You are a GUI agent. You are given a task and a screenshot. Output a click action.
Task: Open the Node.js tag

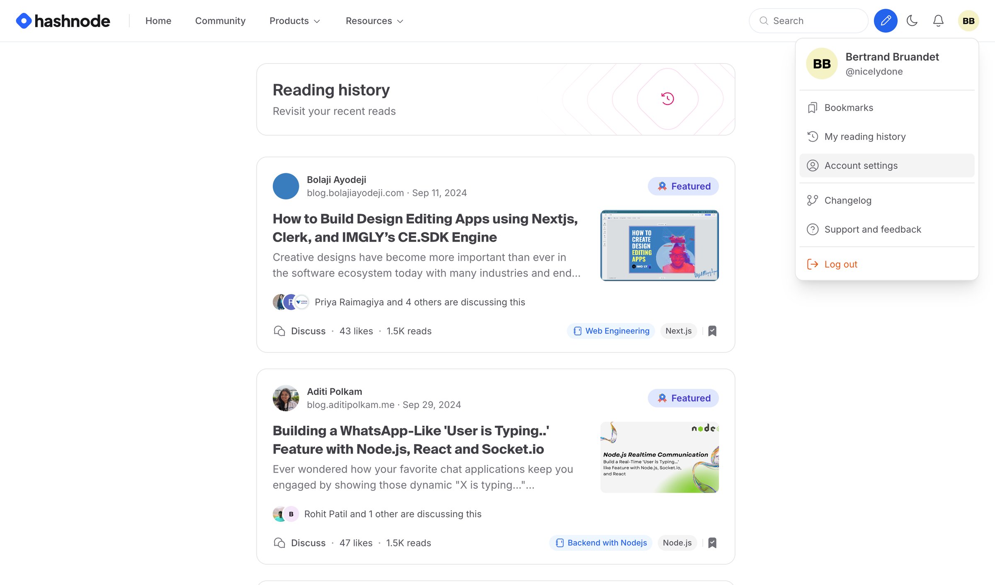pos(677,543)
